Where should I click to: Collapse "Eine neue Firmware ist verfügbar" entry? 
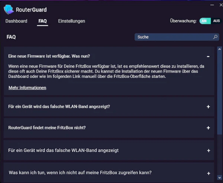[49, 56]
